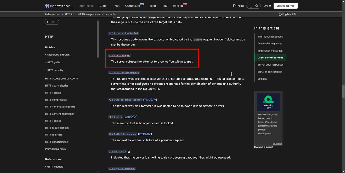Open HTTP access control (CORS) guide
This screenshot has height=173, width=345.
point(61,78)
